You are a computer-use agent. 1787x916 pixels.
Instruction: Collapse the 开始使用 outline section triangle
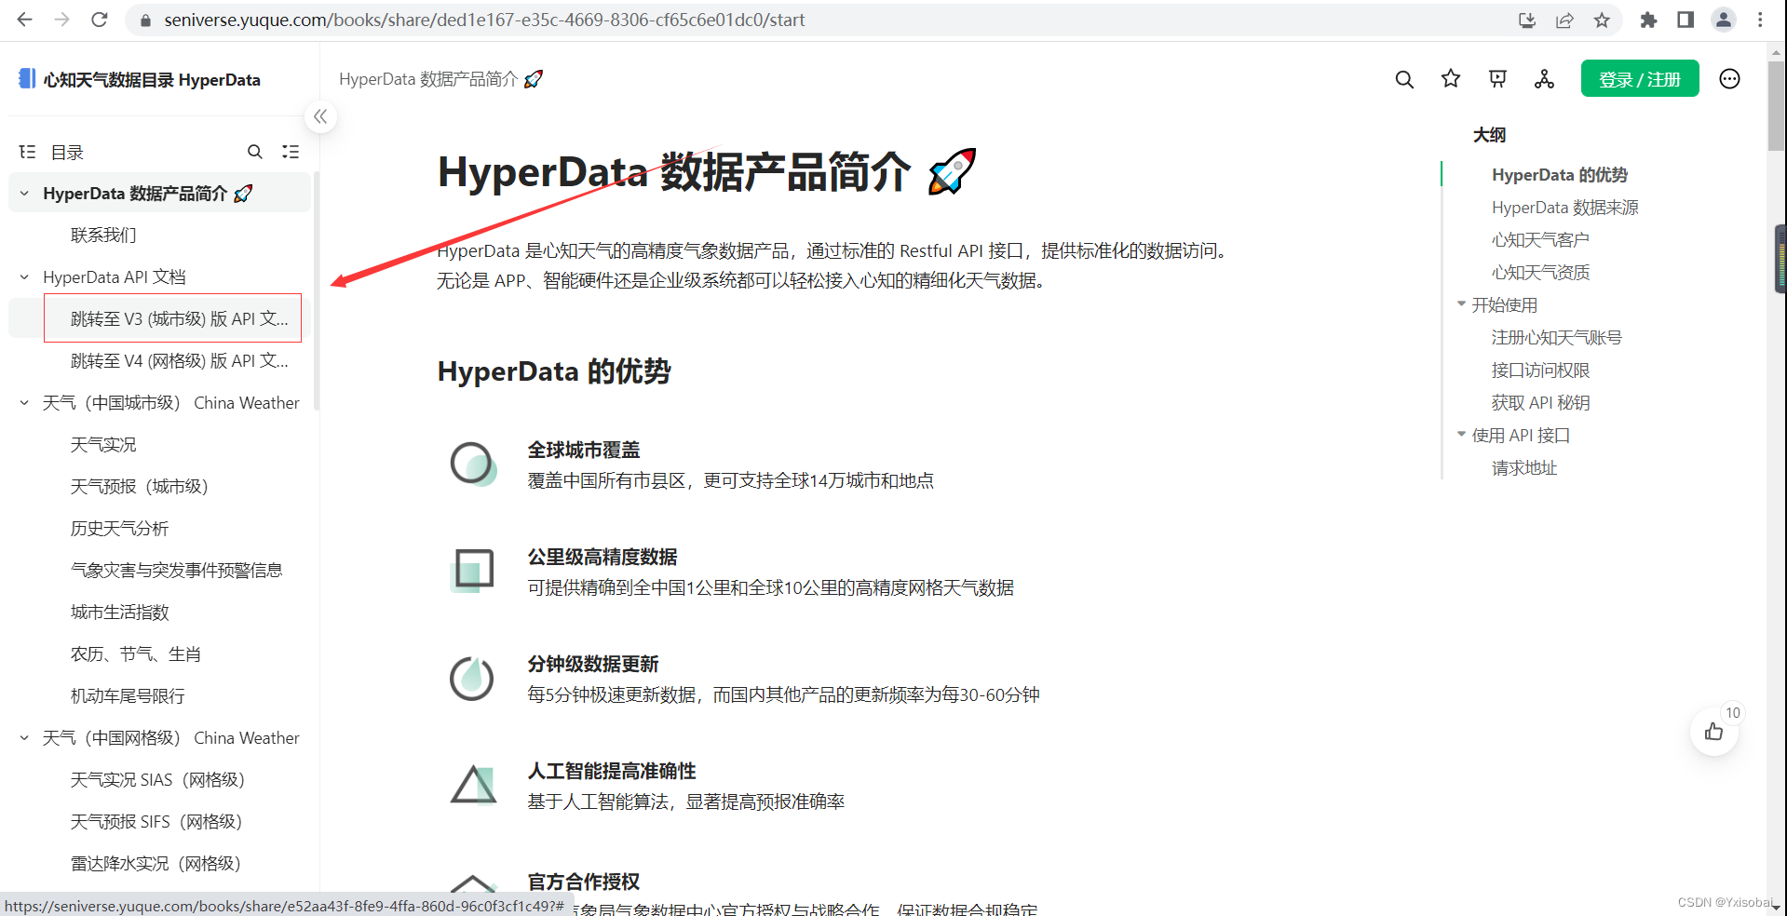pos(1461,304)
